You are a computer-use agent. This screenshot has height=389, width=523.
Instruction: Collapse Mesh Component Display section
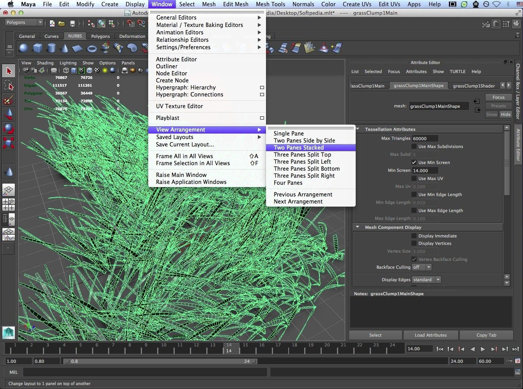358,227
